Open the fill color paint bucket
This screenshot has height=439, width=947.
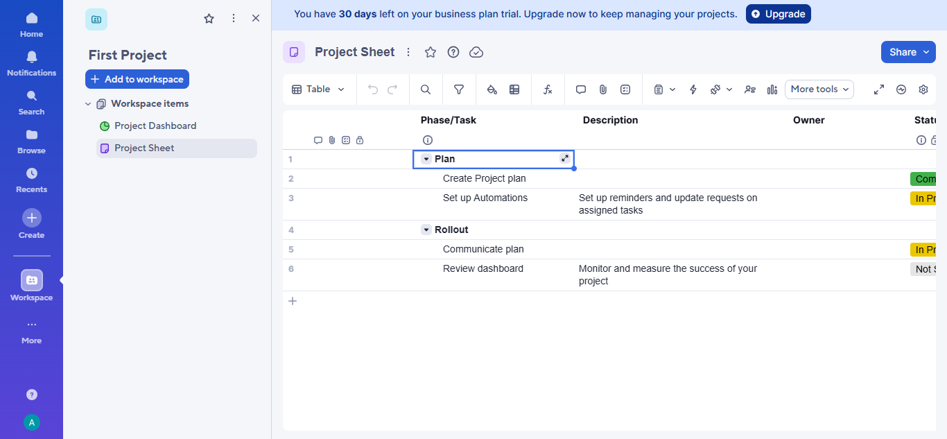coord(492,89)
